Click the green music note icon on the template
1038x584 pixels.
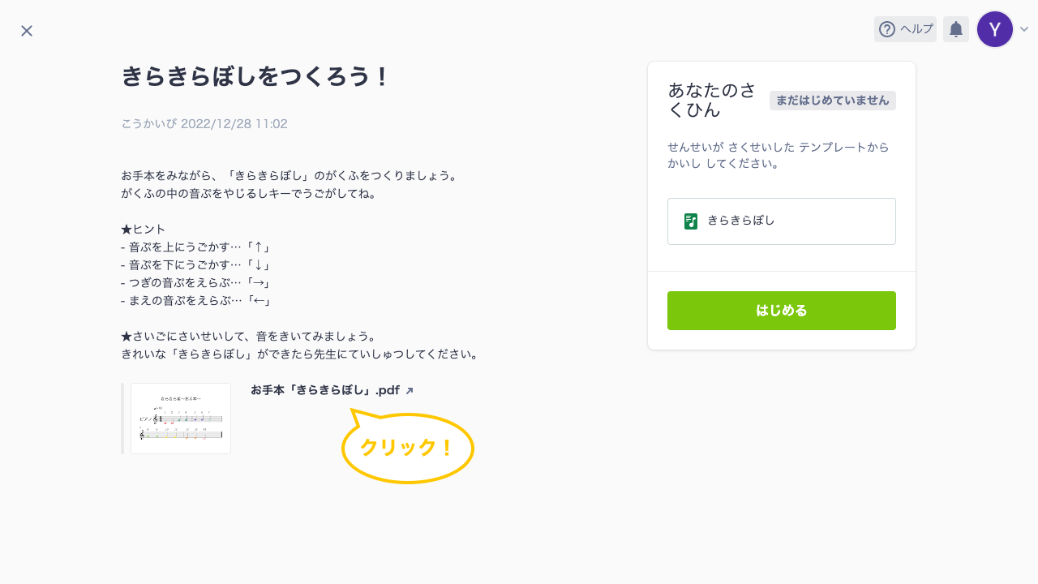tap(691, 221)
